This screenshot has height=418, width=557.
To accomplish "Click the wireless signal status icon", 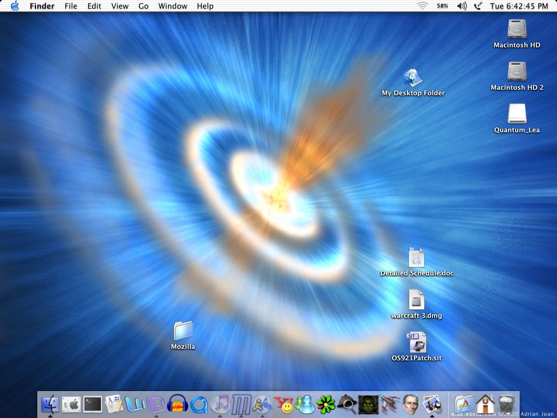I will 423,6.
